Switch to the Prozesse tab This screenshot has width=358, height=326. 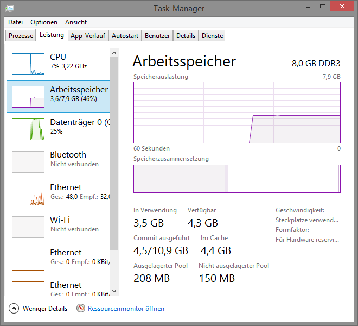tap(21, 36)
